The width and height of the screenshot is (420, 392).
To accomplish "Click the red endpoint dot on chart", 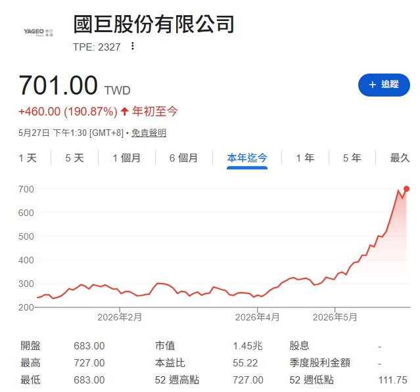I will click(406, 189).
